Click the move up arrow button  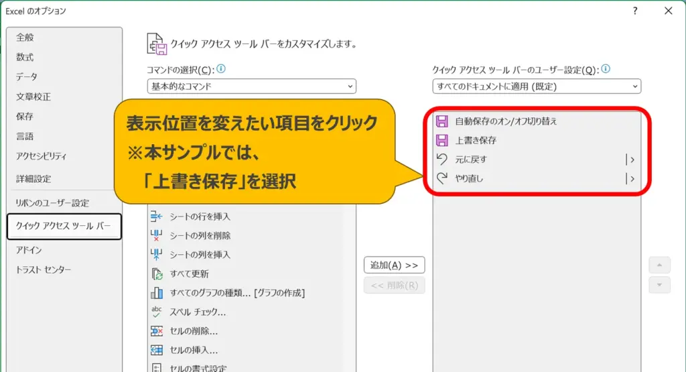[x=659, y=265]
